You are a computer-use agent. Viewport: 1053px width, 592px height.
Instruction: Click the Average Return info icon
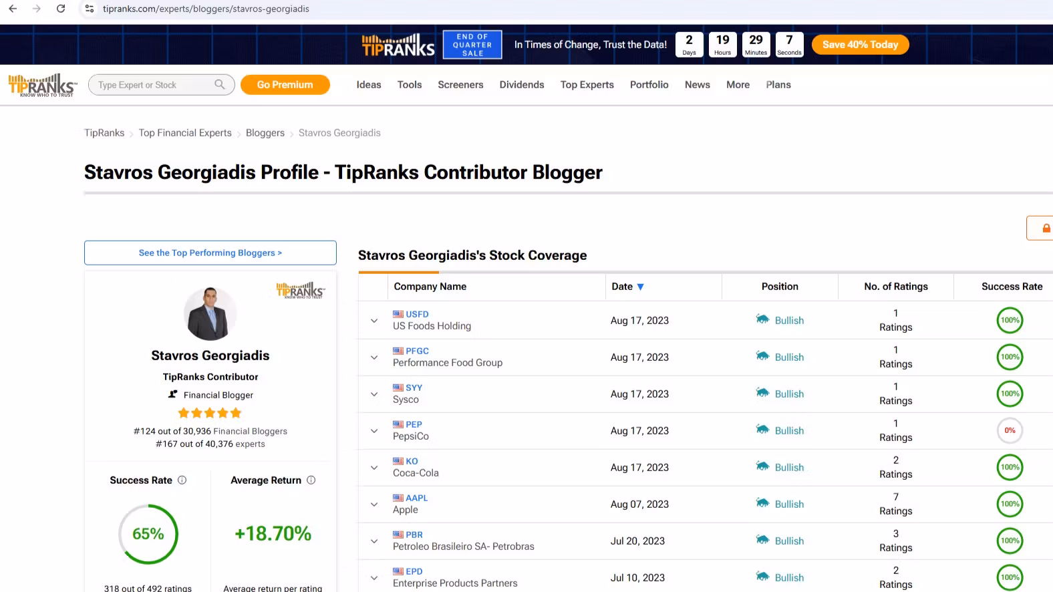pos(311,480)
